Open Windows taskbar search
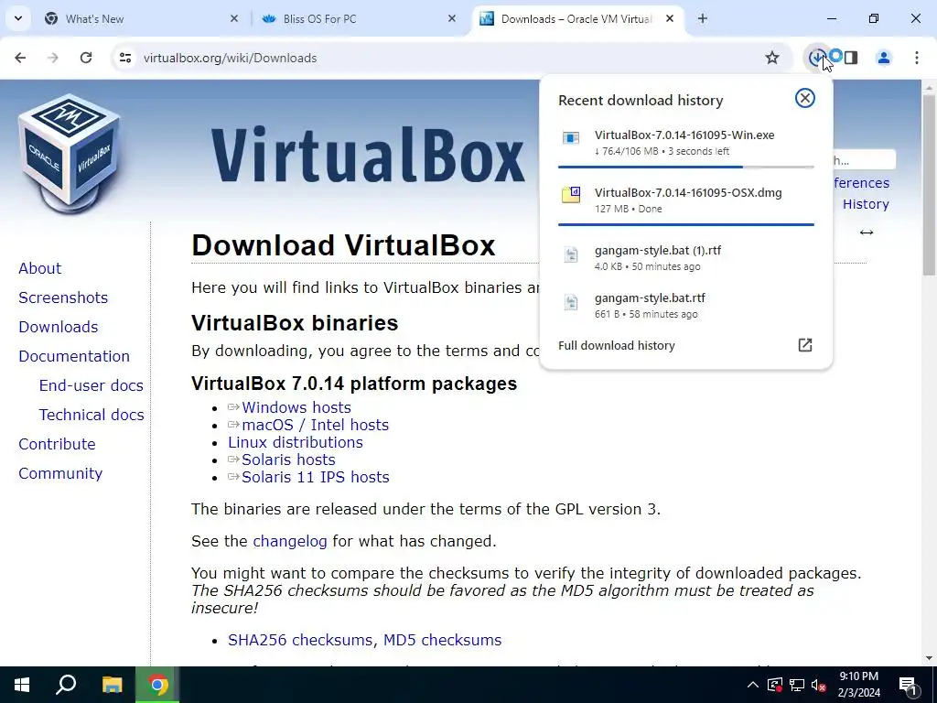This screenshot has width=937, height=703. 66,685
